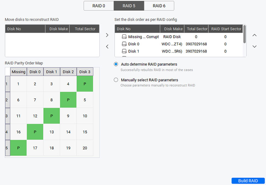Move selected disk down in order

click(x=254, y=47)
